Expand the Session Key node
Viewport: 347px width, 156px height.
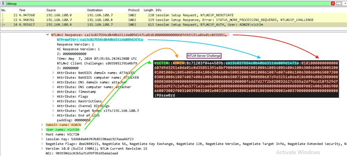42,139
